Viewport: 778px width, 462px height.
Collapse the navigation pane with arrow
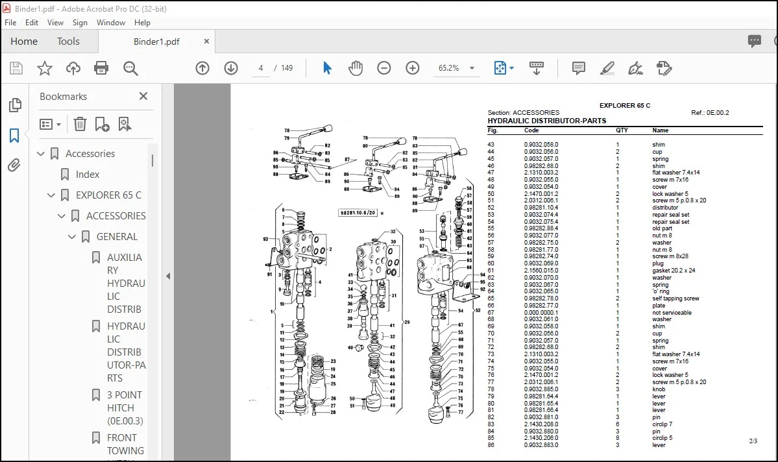click(x=168, y=276)
